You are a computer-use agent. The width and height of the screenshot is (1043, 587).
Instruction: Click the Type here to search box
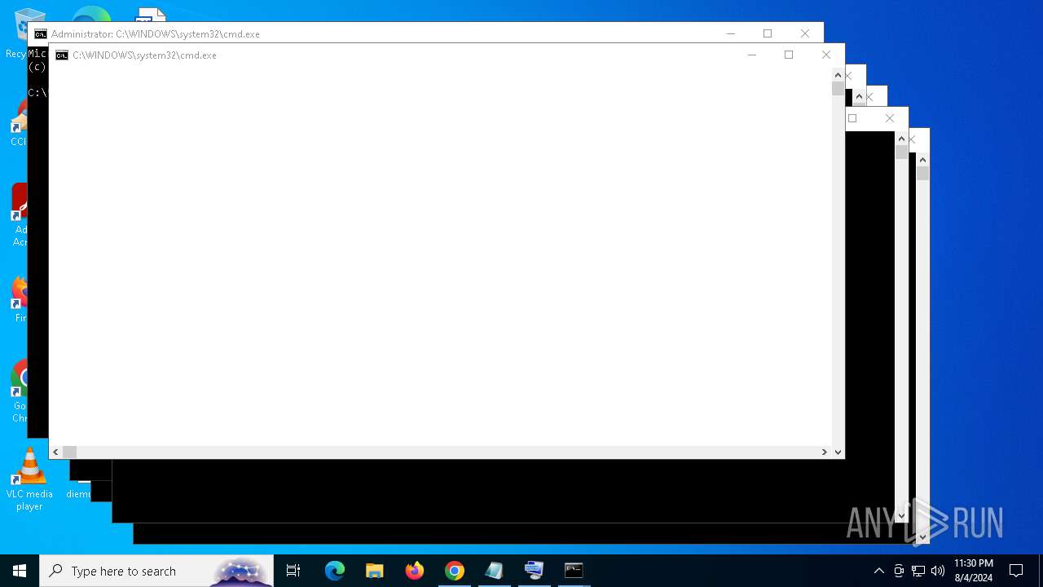click(x=156, y=571)
